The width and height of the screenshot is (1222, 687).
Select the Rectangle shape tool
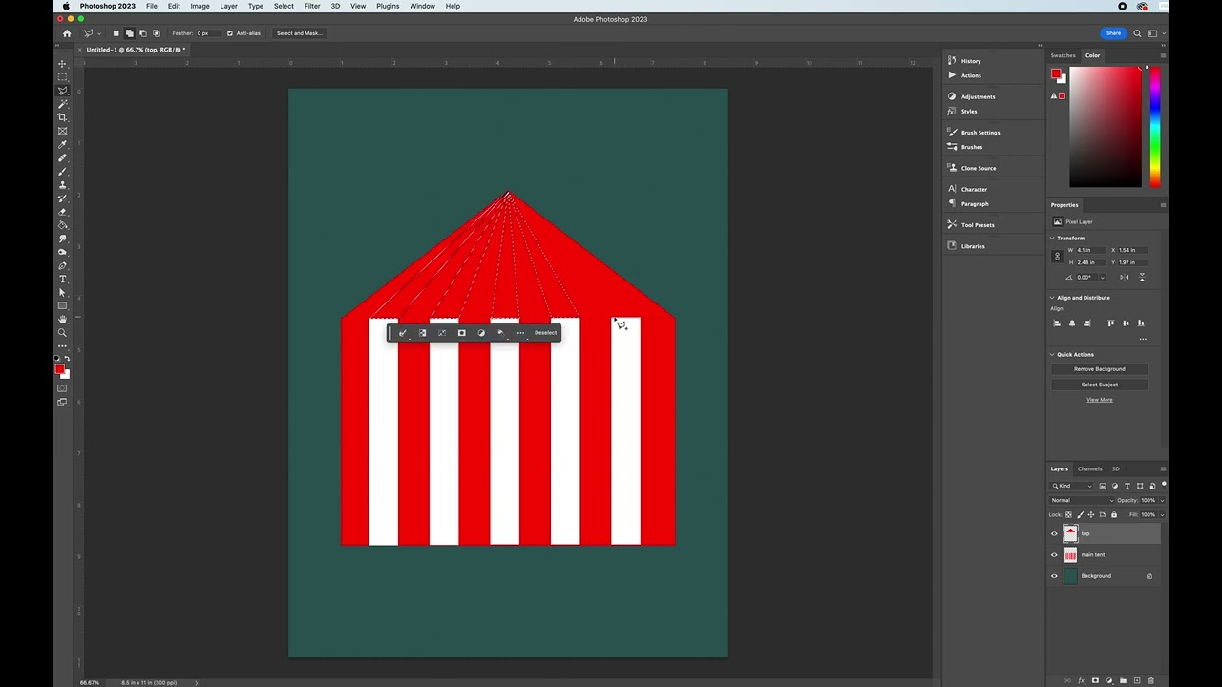(x=63, y=305)
